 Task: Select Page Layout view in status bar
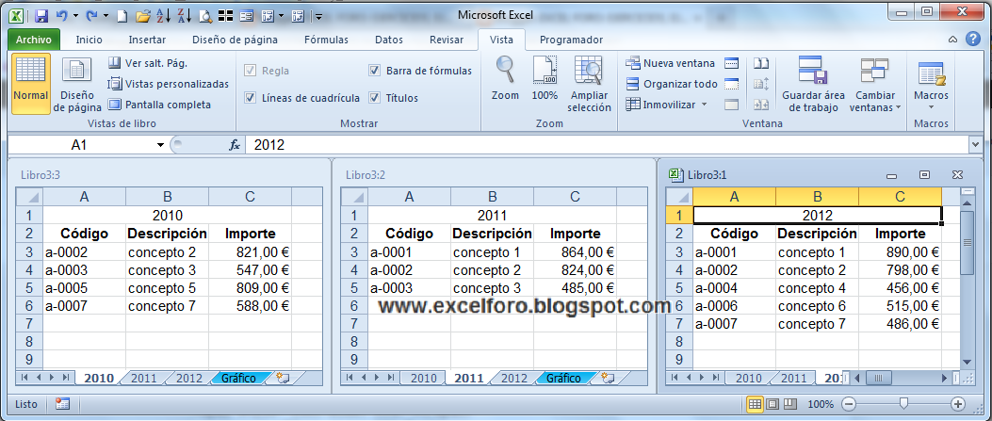pos(772,404)
